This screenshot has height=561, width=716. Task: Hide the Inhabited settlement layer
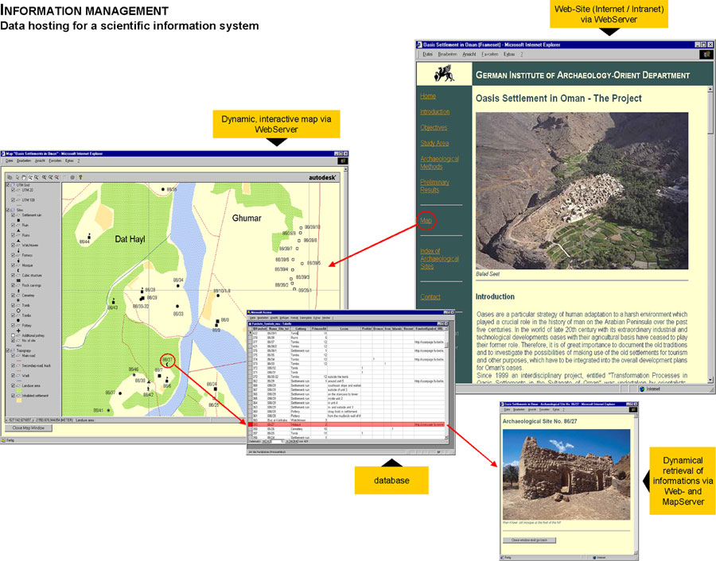13,396
